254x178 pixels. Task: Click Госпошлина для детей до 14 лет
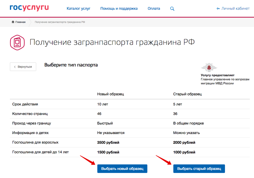(40, 152)
